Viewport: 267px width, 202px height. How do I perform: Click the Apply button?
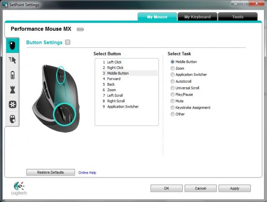click(234, 188)
